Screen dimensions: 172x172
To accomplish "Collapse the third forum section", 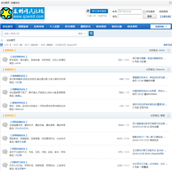I will 169,116.
